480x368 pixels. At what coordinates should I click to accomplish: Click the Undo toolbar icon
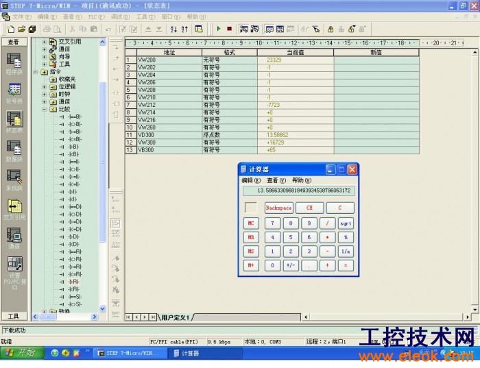point(108,29)
